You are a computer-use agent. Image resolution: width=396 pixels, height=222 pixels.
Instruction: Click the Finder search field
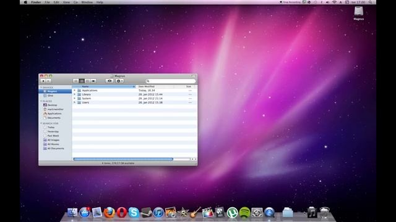171,81
